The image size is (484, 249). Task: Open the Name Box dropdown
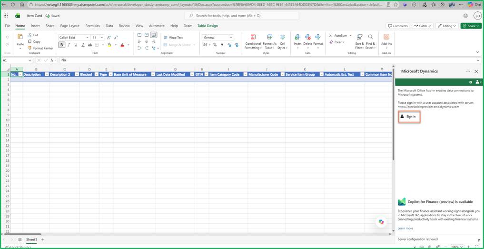coord(30,60)
